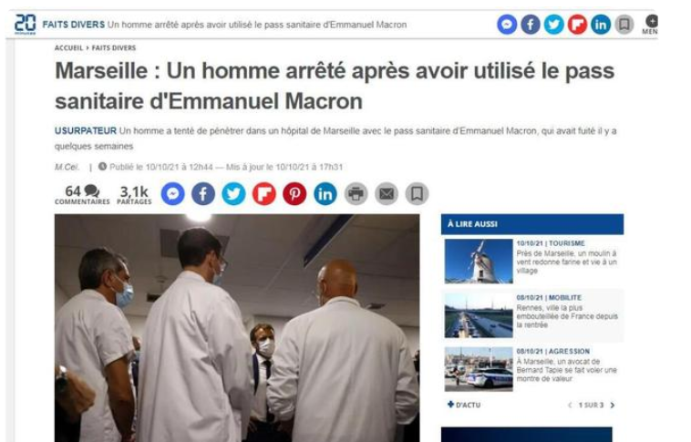Open the 20 Minutes logo home link
691x442 pixels.
coord(26,25)
